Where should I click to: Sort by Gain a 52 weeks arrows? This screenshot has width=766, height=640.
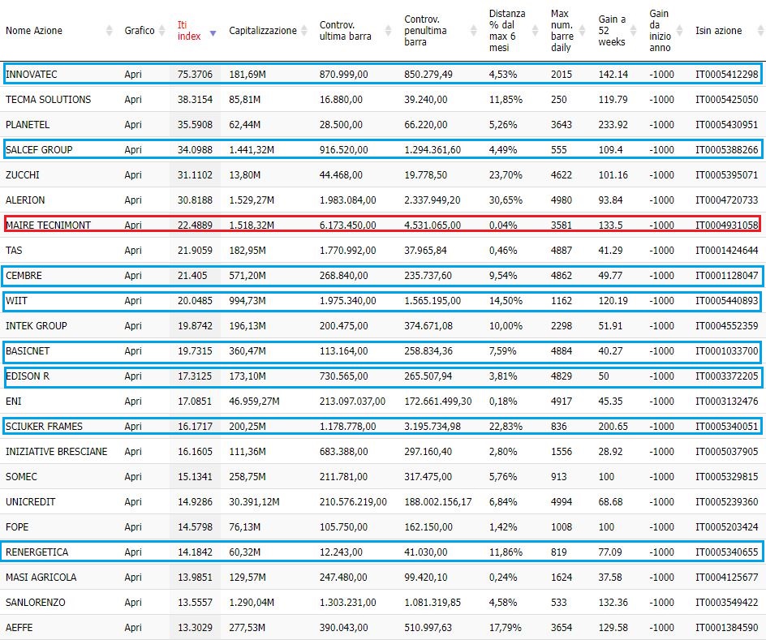coord(633,31)
